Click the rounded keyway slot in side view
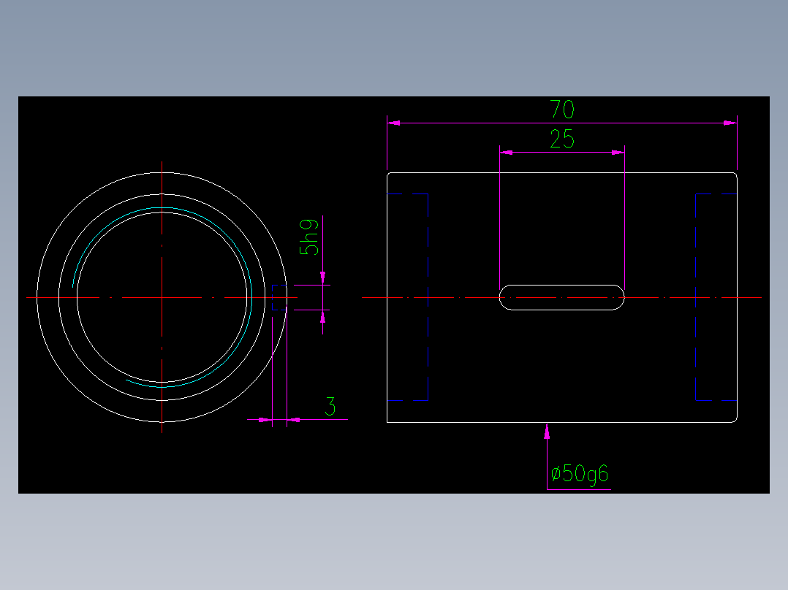Screen dimensions: 788x590 562,297
